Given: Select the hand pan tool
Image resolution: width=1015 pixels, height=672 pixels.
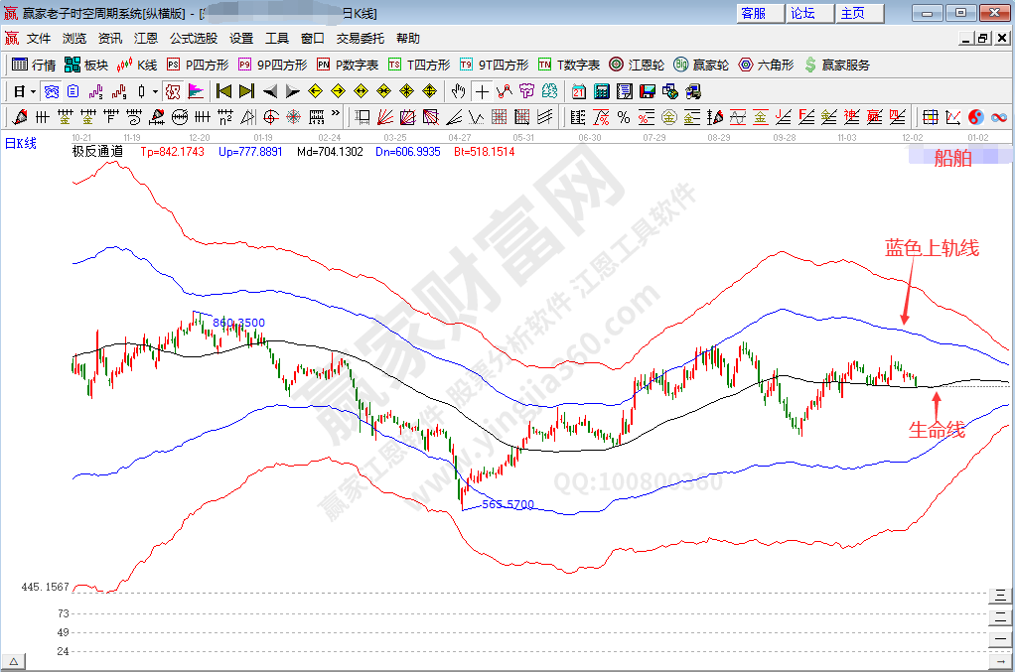Looking at the screenshot, I should [x=458, y=91].
